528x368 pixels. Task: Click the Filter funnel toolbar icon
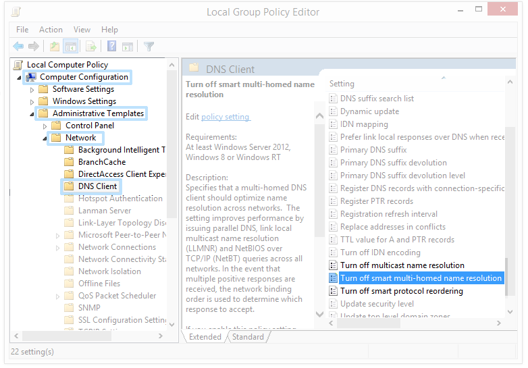pyautogui.click(x=149, y=47)
